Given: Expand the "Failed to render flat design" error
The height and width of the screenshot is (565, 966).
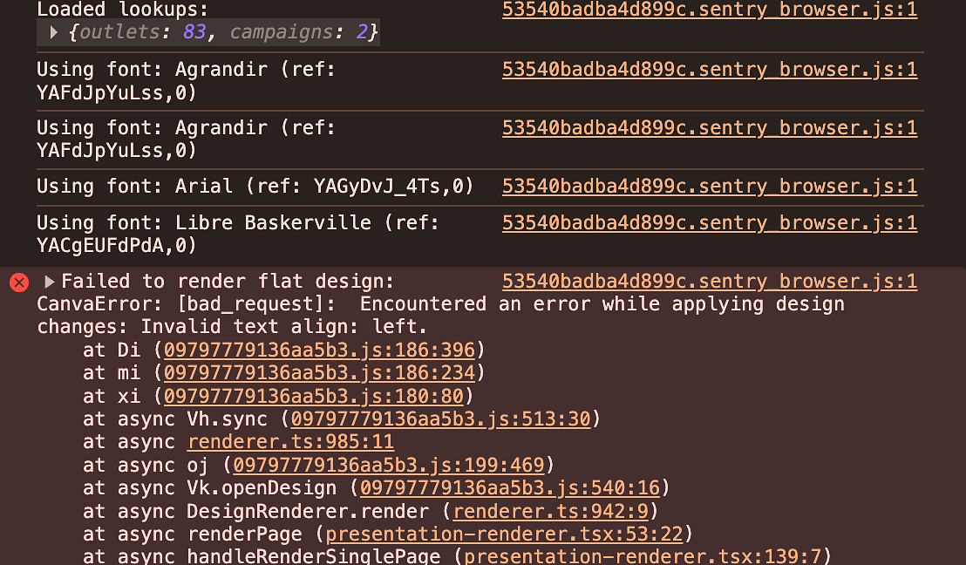Looking at the screenshot, I should pos(50,282).
